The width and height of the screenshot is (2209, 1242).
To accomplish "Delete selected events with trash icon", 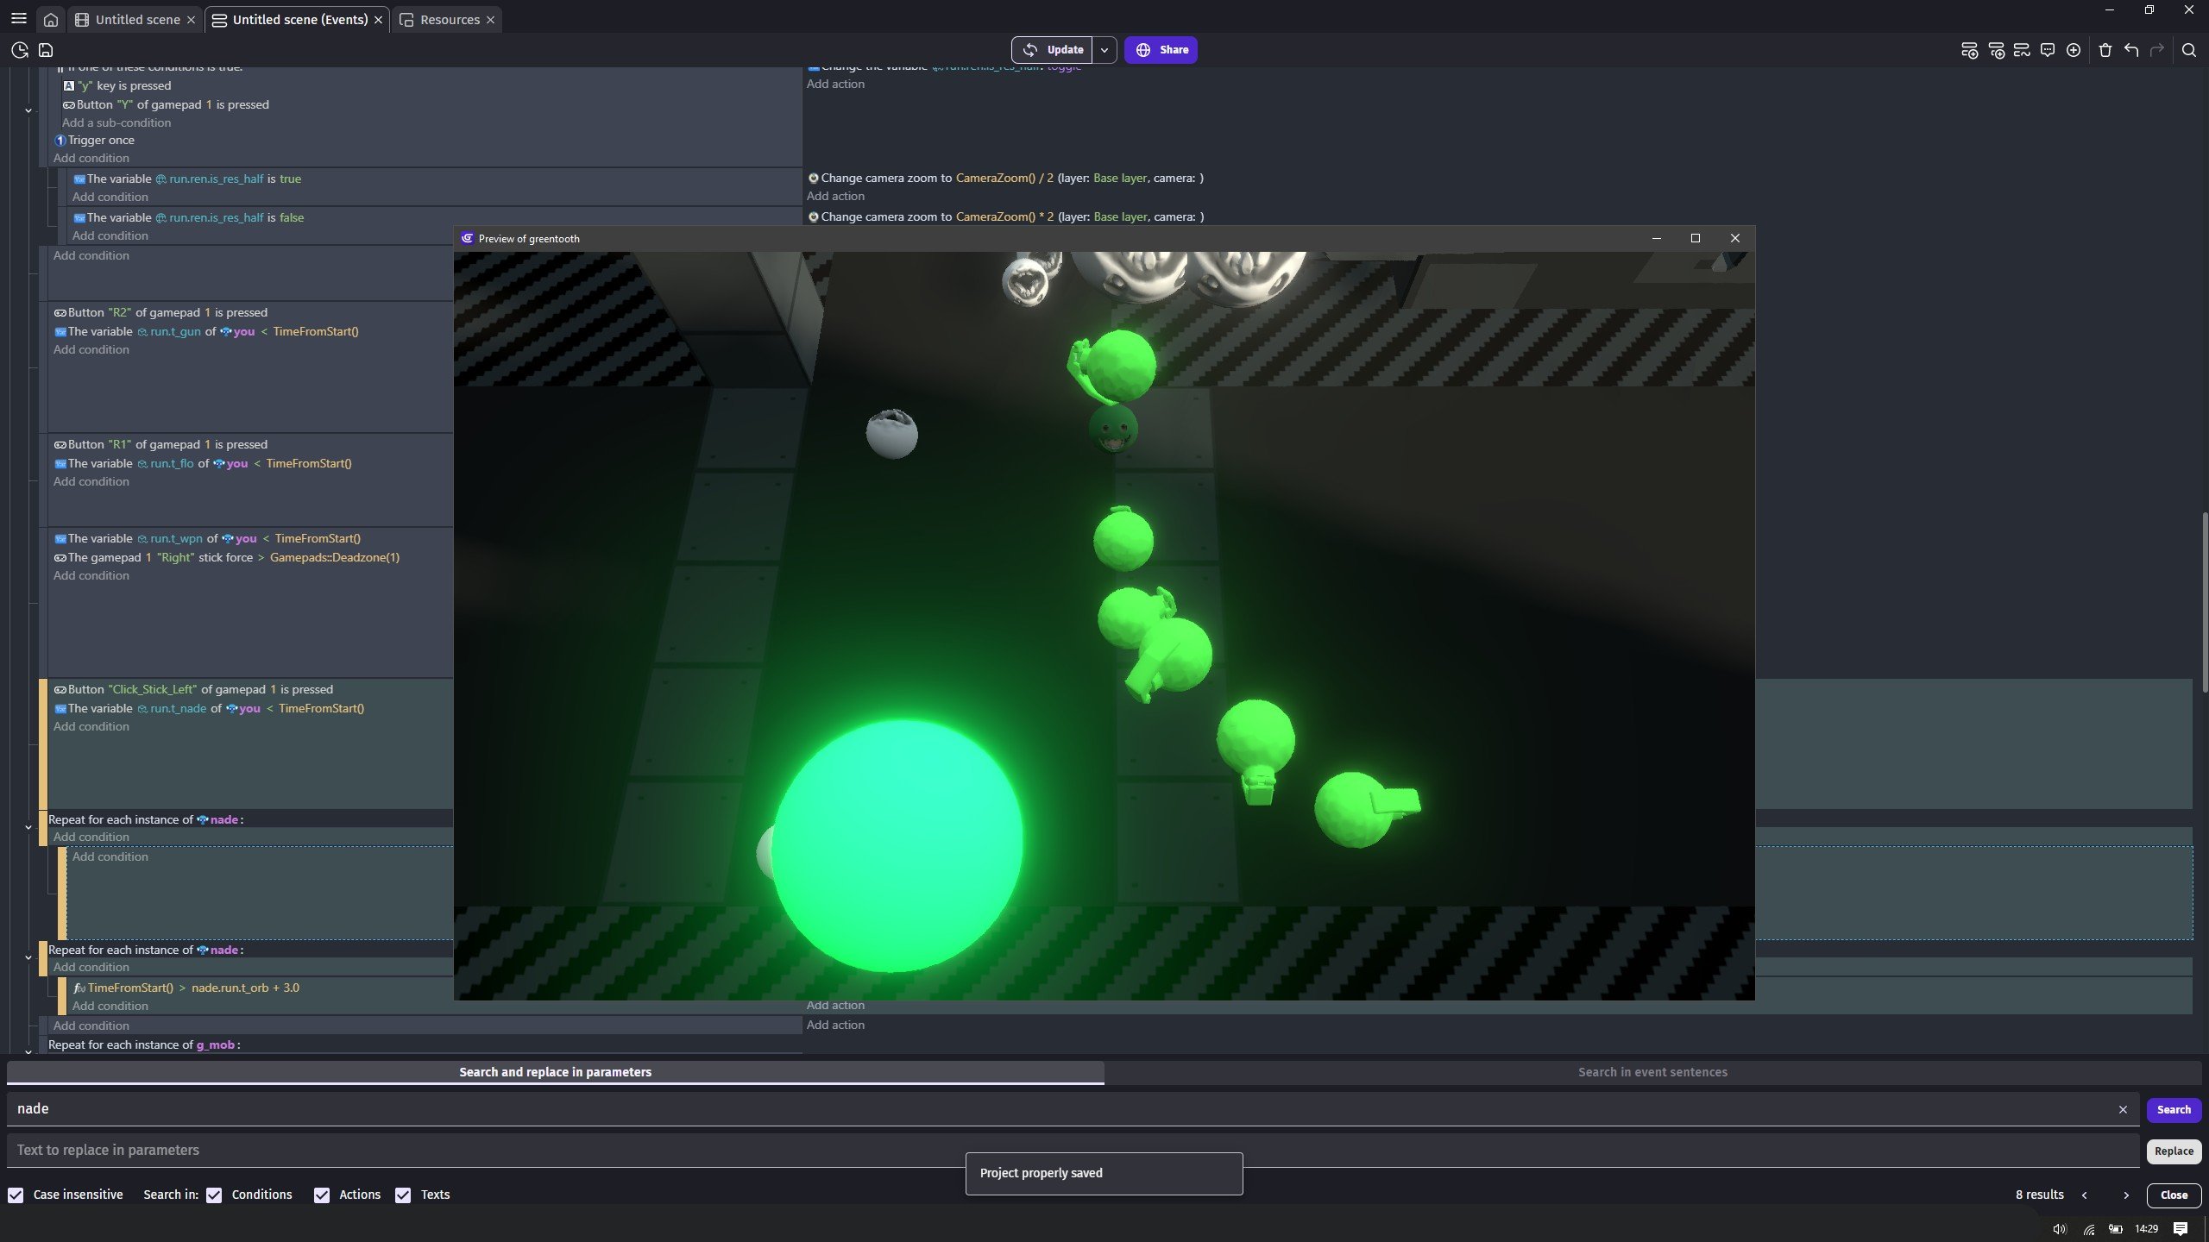I will point(2105,50).
